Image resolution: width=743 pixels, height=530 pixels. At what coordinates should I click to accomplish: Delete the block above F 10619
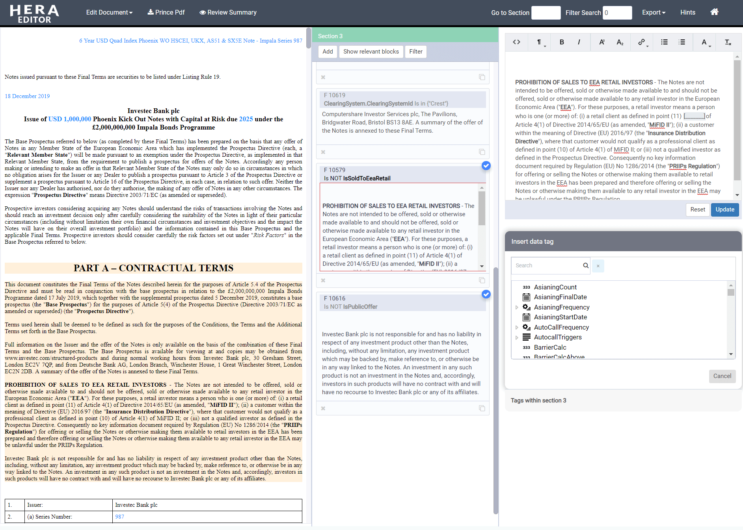323,77
